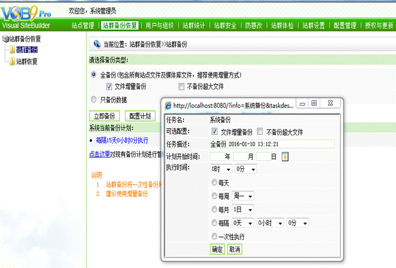Toggle 文件增量备份 checkbox in popup
The height and width of the screenshot is (268, 396).
point(214,131)
